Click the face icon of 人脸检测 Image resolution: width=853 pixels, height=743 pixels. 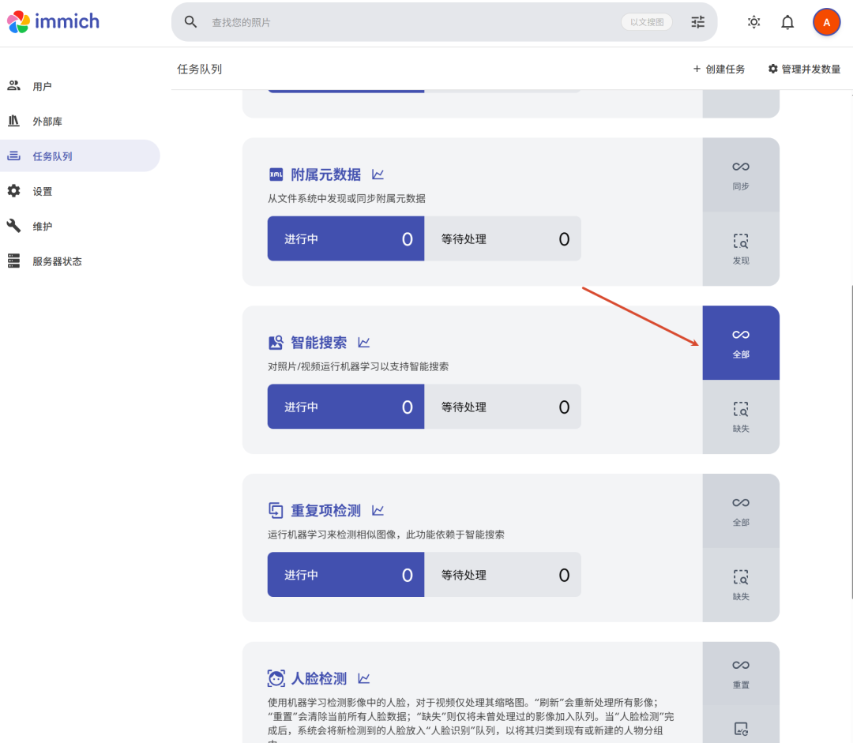(x=276, y=679)
